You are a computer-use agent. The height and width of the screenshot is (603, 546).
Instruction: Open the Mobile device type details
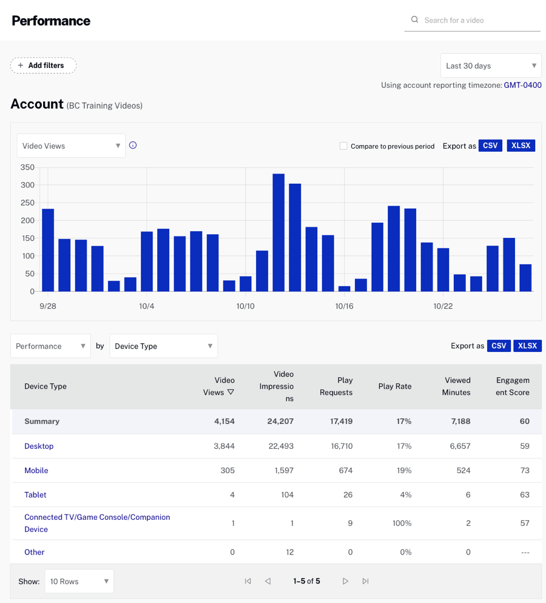click(36, 470)
